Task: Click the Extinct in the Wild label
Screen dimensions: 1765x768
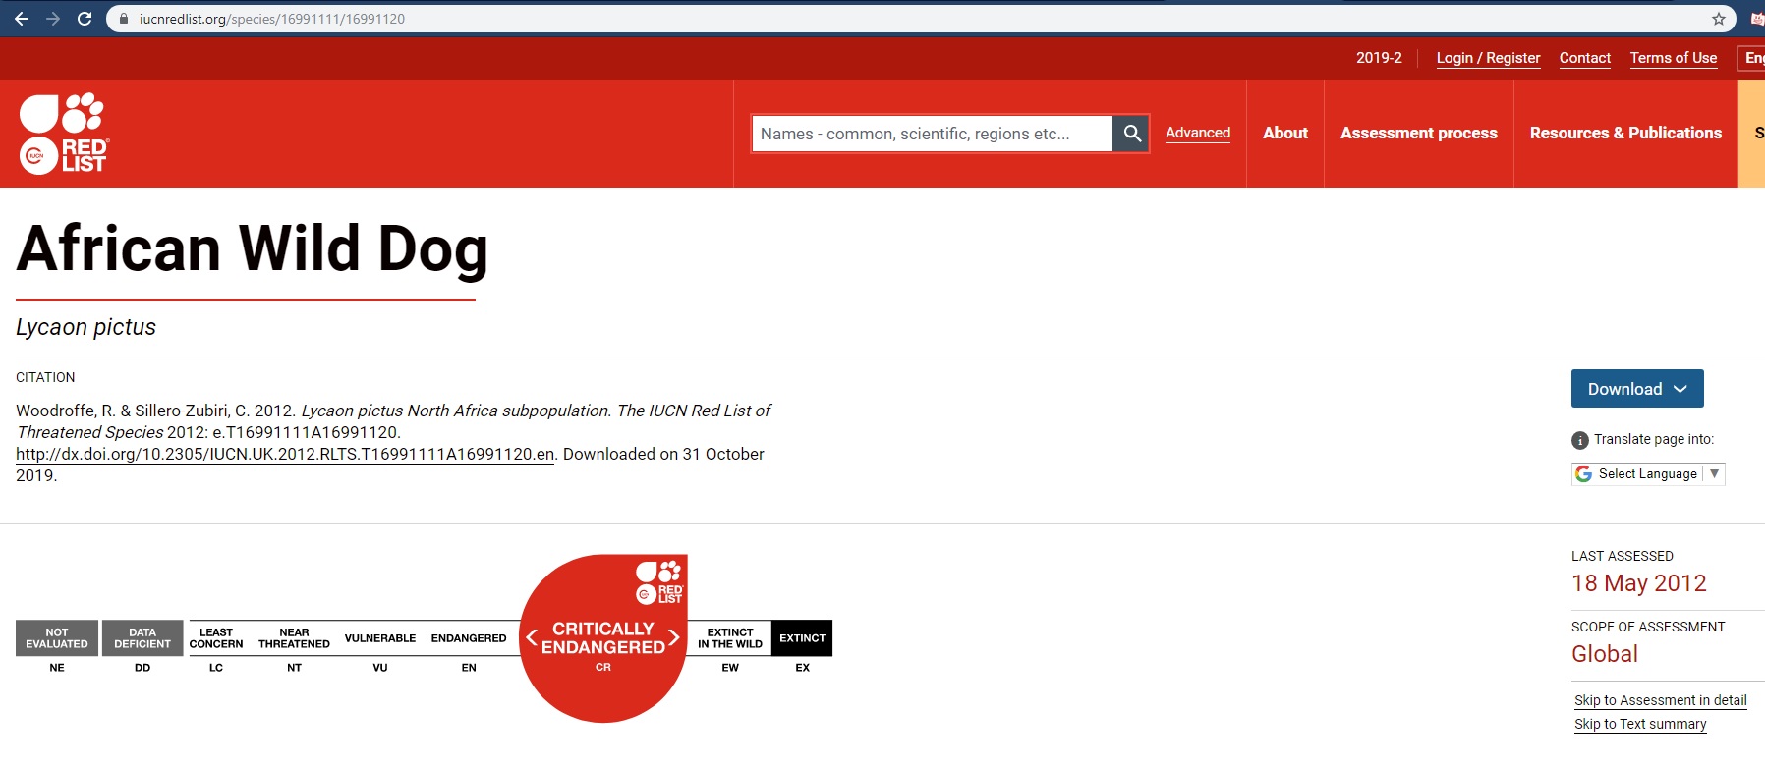Action: tap(730, 638)
